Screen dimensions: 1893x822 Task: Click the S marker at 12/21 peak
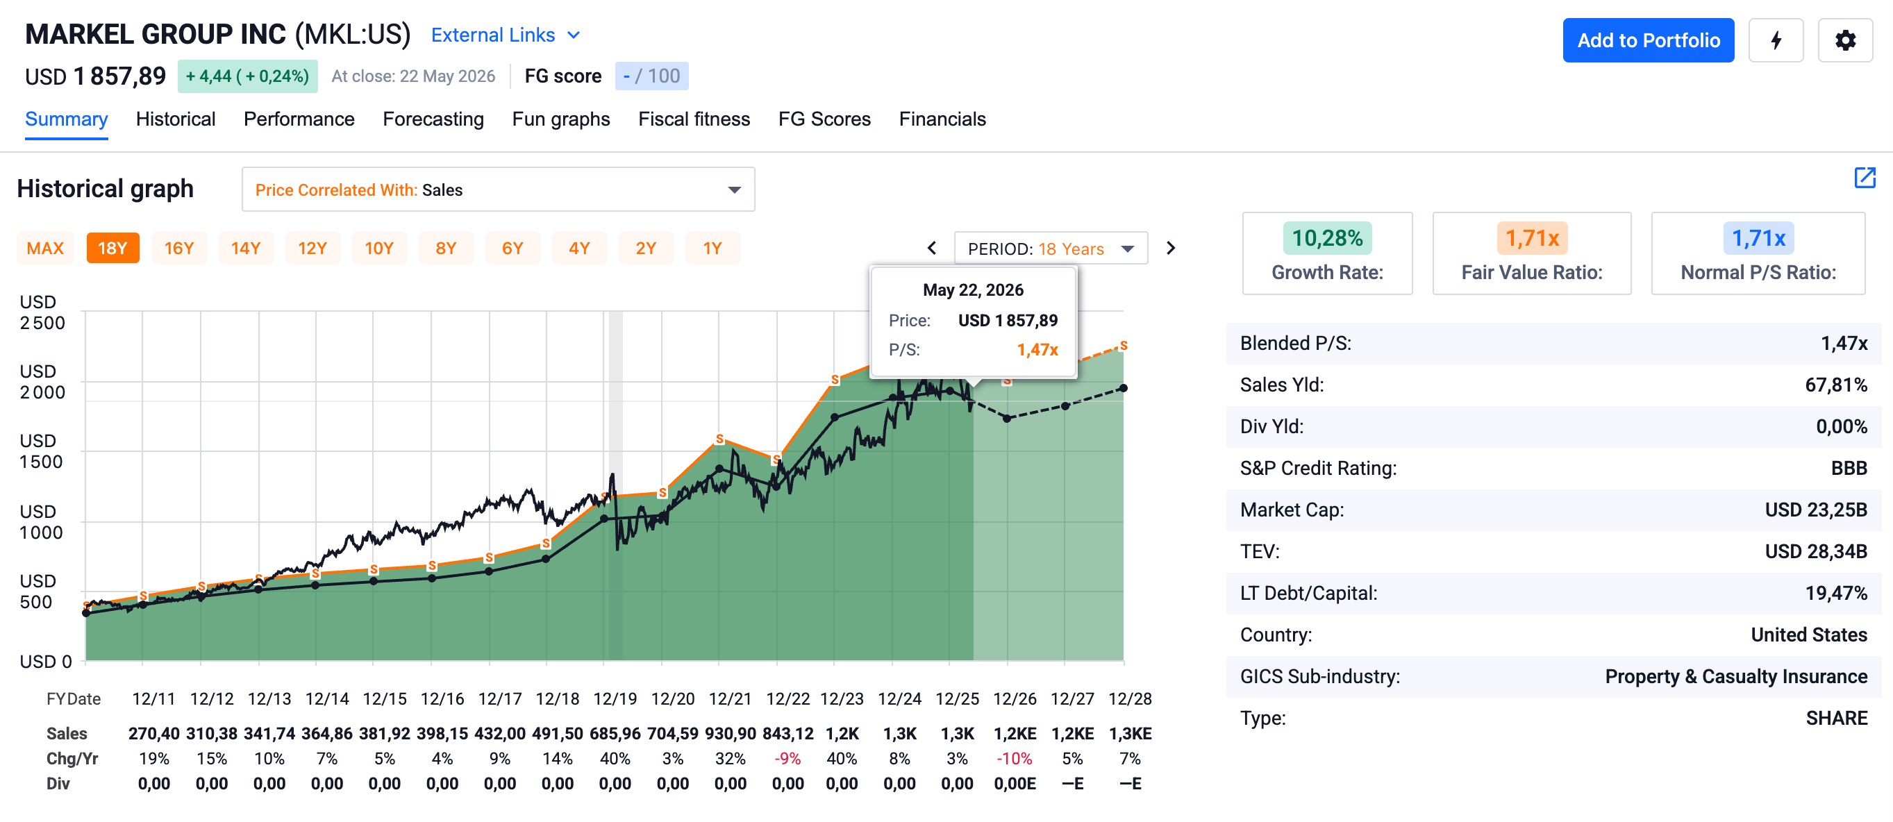point(719,439)
